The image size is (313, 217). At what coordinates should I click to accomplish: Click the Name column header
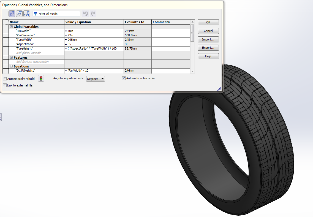coord(37,22)
